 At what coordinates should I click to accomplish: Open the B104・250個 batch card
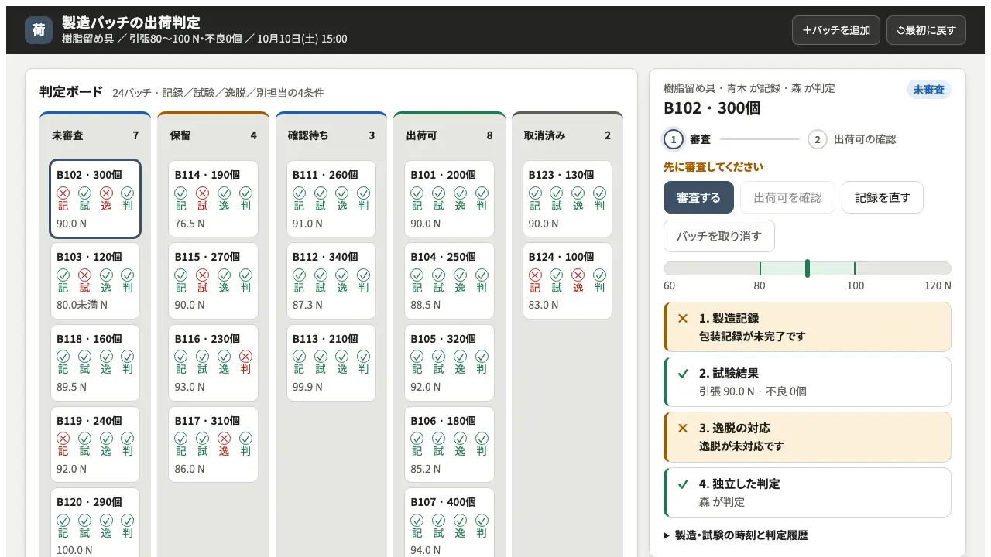449,281
